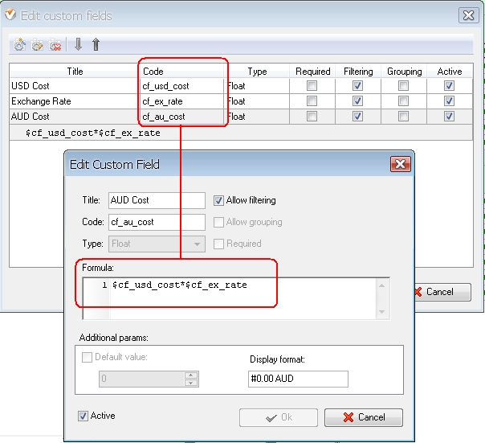The image size is (485, 443).
Task: Select the USD Cost row in the table
Action: [74, 86]
